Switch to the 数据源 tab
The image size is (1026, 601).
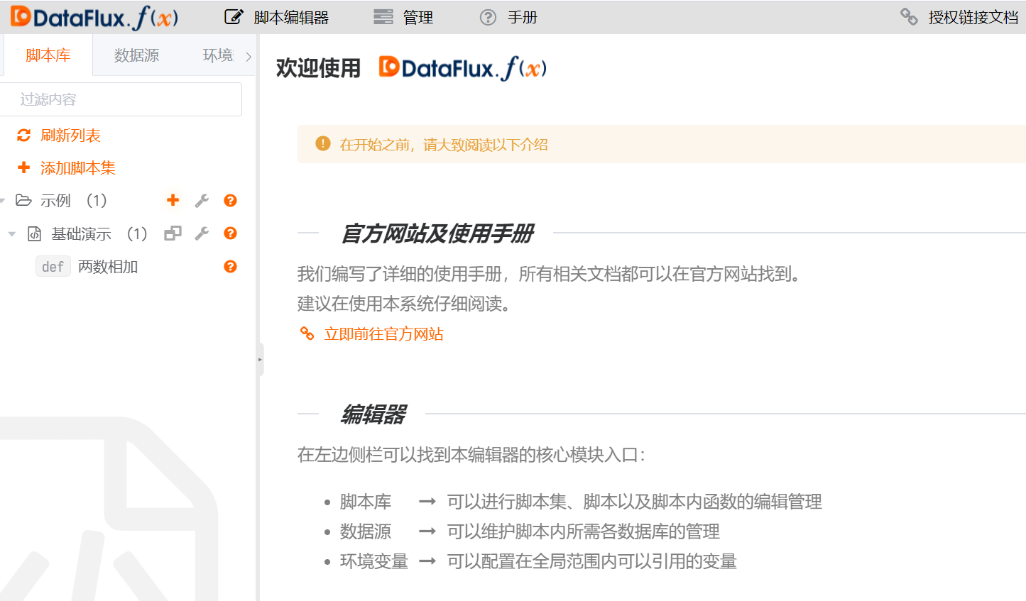pyautogui.click(x=136, y=55)
